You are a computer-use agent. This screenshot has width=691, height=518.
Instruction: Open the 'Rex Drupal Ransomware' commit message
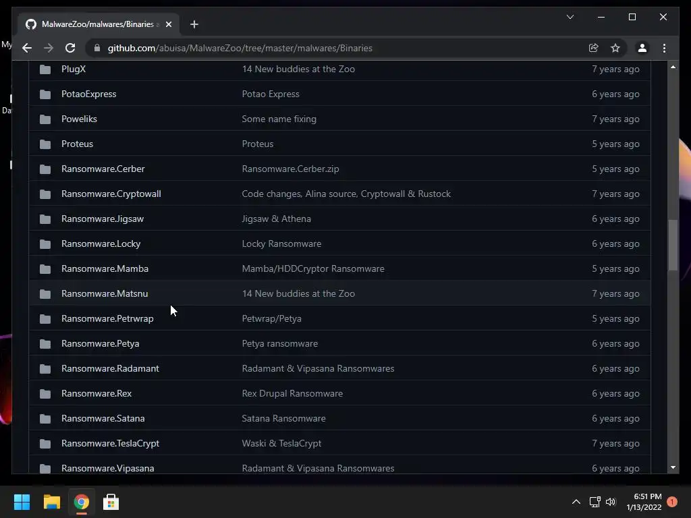point(292,394)
